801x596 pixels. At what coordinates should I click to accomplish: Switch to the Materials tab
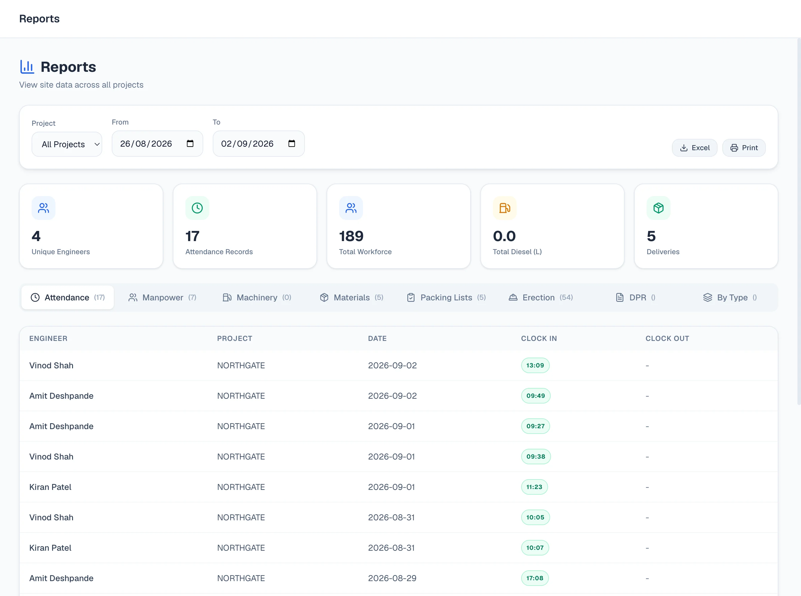pos(351,298)
